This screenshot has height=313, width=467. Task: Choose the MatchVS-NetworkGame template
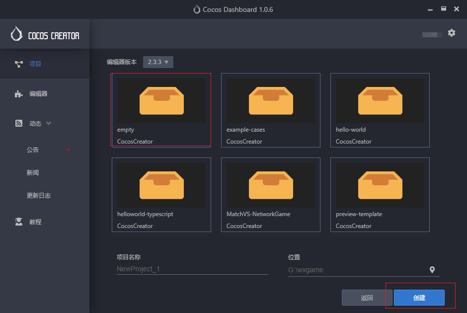tap(270, 194)
